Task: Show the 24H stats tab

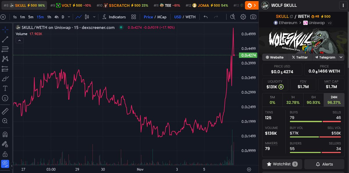Action: click(x=334, y=100)
